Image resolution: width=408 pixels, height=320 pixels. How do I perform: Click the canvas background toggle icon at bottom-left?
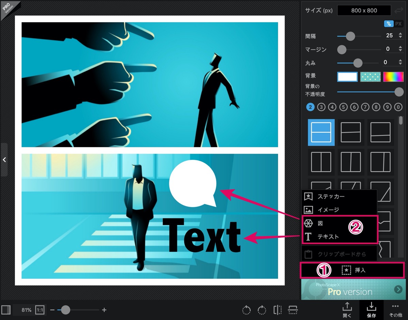(6, 310)
